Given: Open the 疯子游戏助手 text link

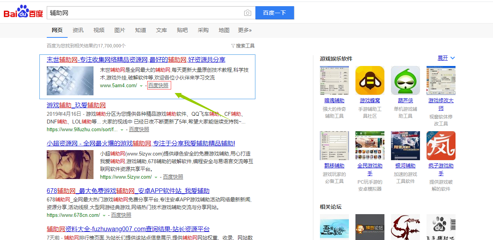Looking at the screenshot, I should pos(441,169).
